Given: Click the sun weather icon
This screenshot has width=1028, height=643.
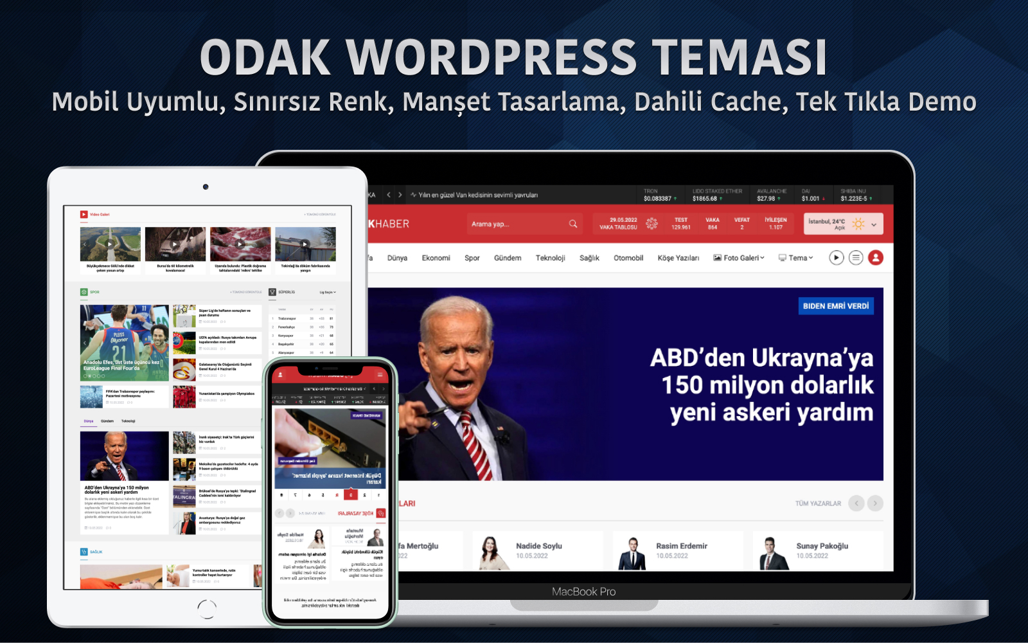Looking at the screenshot, I should (x=858, y=224).
